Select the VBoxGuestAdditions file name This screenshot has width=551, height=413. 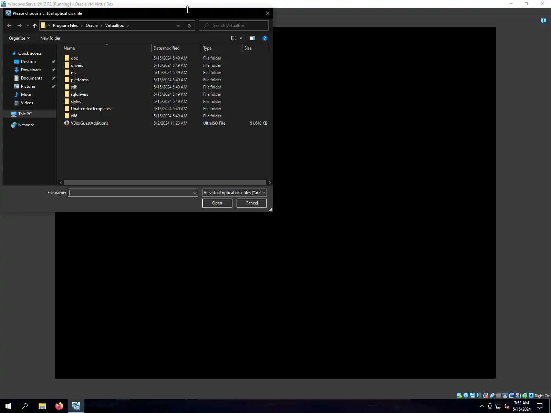pyautogui.click(x=90, y=123)
